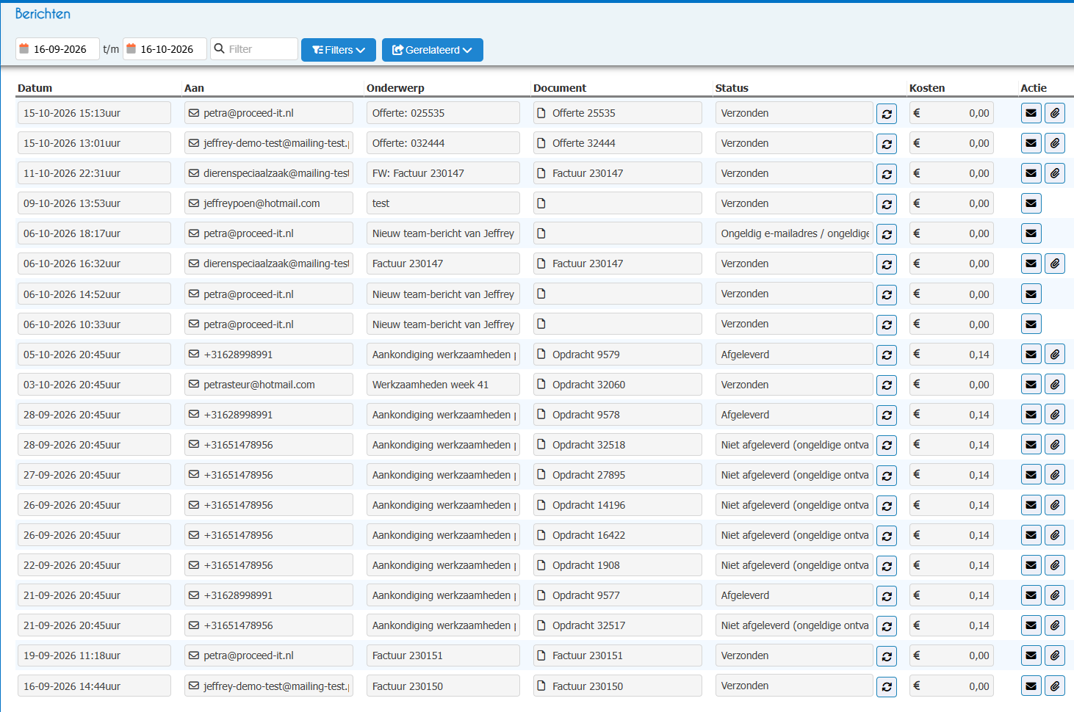
Task: Click document icon in Offerte 25535 cell
Action: 541,113
